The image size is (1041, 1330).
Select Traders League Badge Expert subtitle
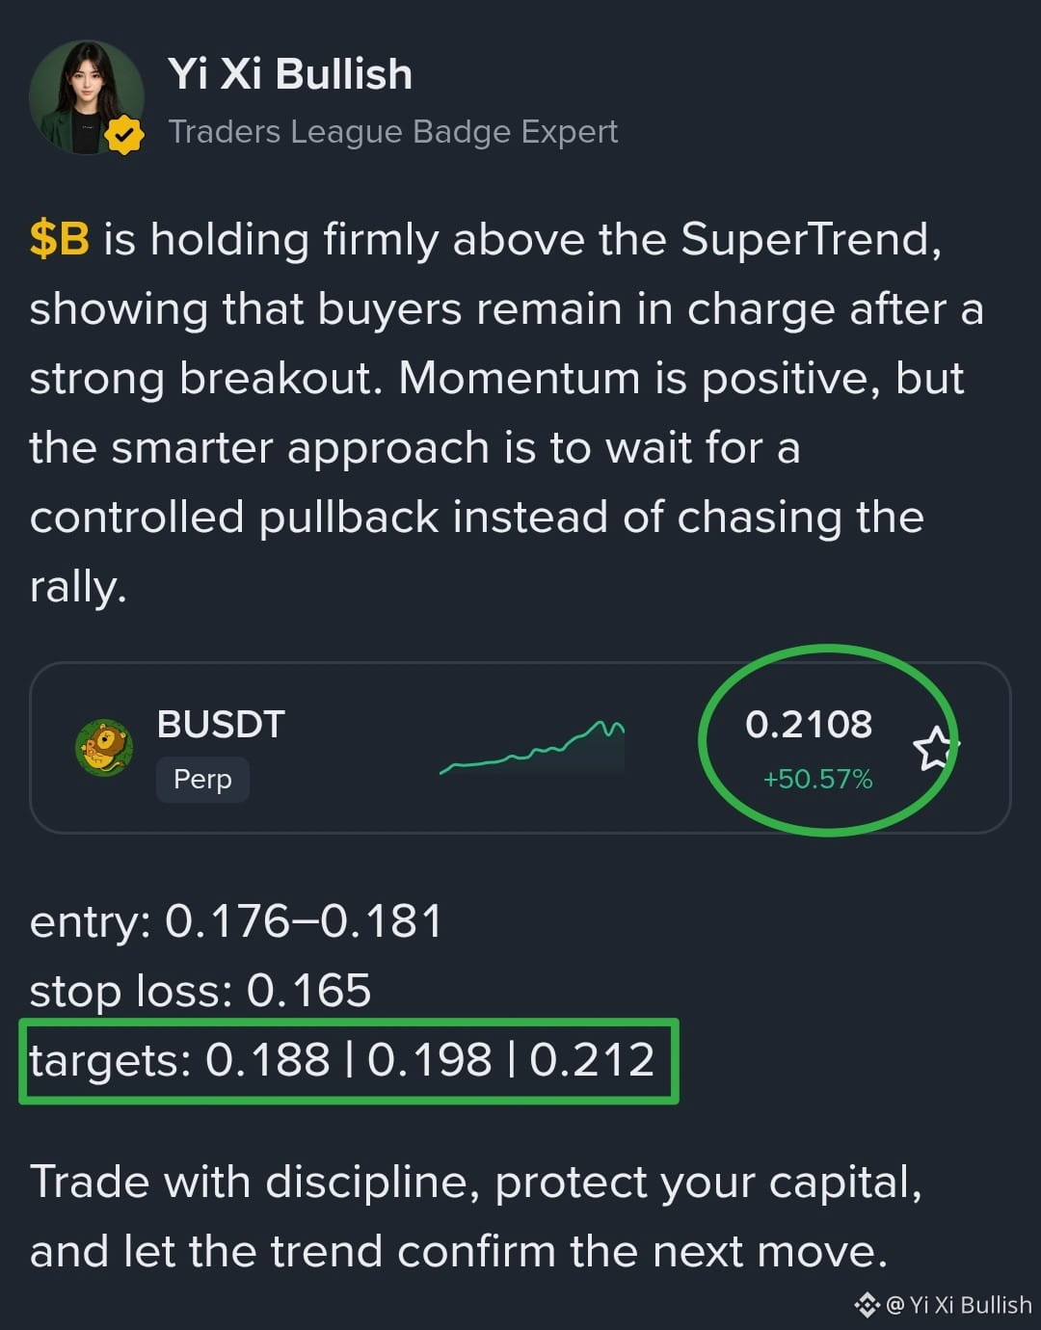tap(393, 132)
